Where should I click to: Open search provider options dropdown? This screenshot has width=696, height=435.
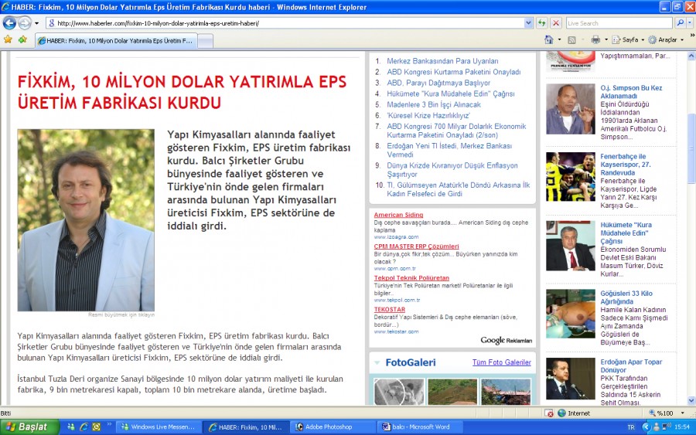690,23
